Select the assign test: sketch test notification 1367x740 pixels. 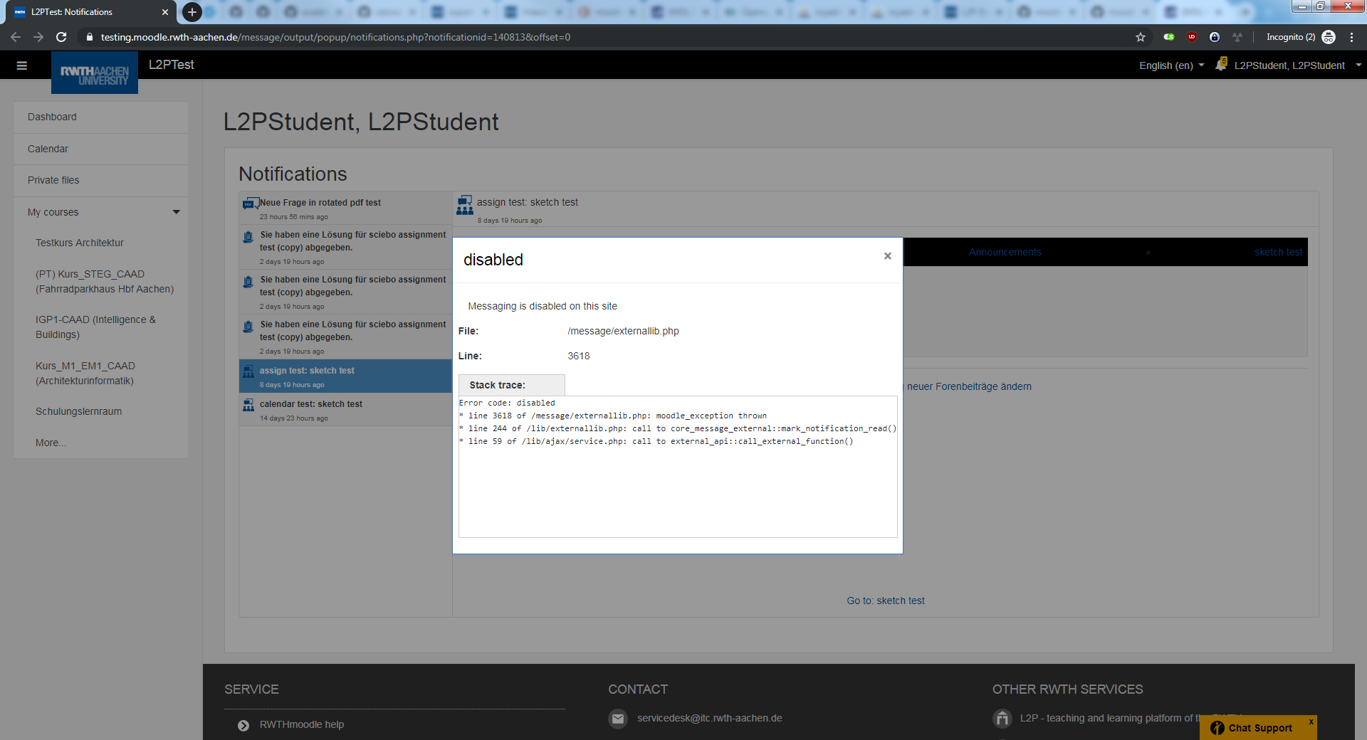pyautogui.click(x=345, y=376)
